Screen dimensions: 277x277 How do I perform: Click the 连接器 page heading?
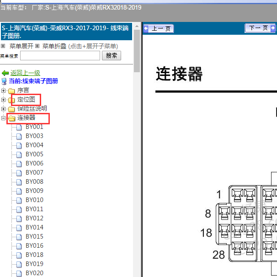(x=179, y=74)
